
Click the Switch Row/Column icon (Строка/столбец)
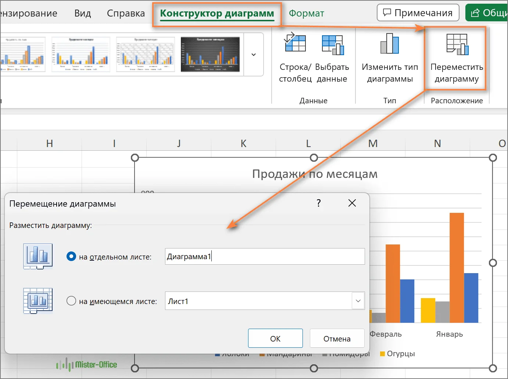(295, 44)
